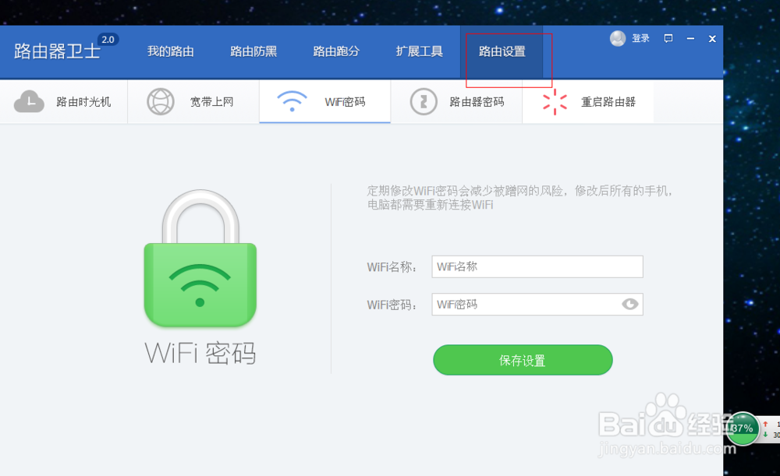Open the feedback message icon

(x=668, y=38)
